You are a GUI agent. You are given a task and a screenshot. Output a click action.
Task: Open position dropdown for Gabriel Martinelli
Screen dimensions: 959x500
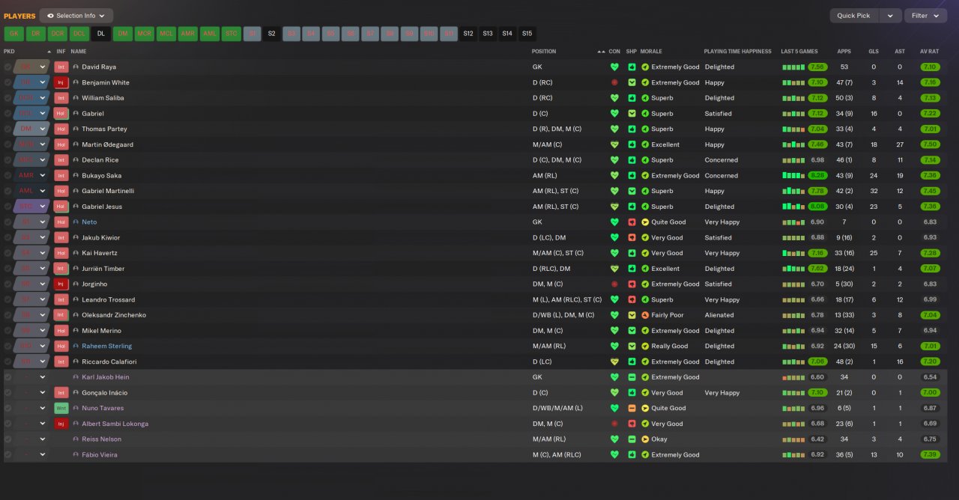pos(43,191)
